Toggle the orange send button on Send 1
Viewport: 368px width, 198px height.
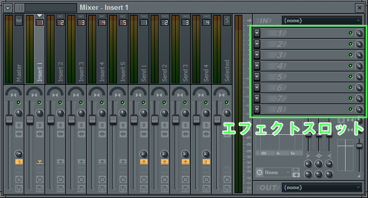coord(144,162)
